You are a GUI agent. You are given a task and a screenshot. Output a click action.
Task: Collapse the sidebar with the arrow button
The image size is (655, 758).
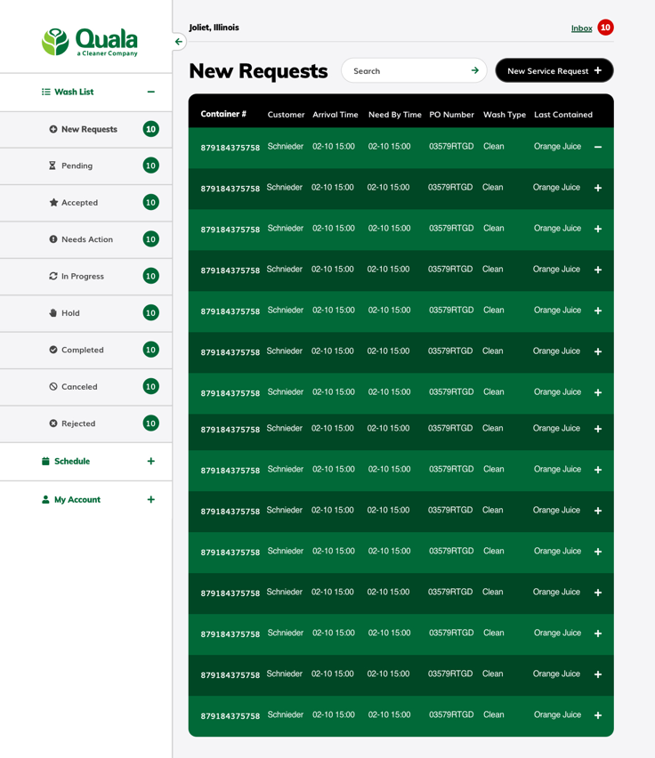179,42
